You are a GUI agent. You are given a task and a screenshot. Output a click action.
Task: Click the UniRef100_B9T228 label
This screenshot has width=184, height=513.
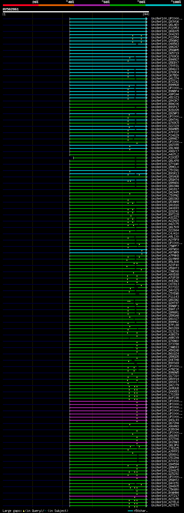165,214
